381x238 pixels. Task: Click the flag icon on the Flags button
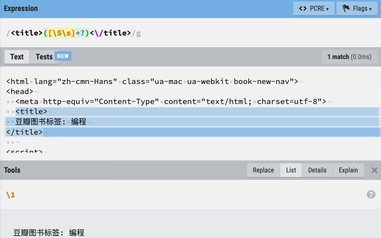[x=345, y=8]
